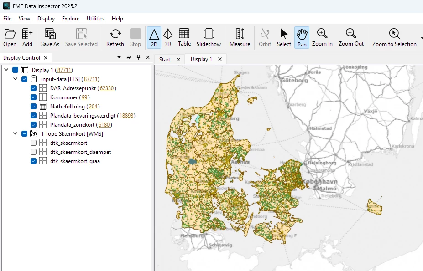Open the Display Control panel dropdown arrow
This screenshot has width=423, height=271.
point(119,58)
